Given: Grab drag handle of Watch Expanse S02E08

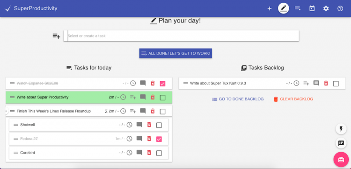Looking at the screenshot, I should [12, 83].
